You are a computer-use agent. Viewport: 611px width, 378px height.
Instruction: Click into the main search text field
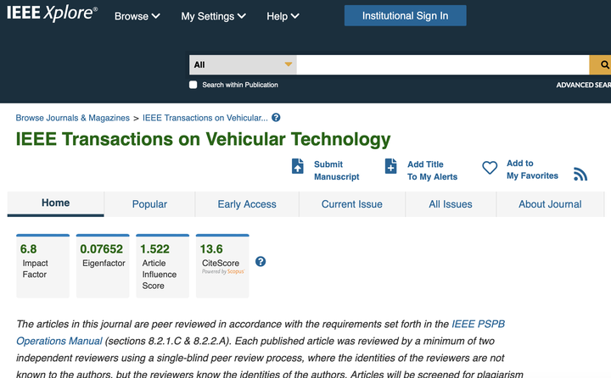[x=441, y=64]
